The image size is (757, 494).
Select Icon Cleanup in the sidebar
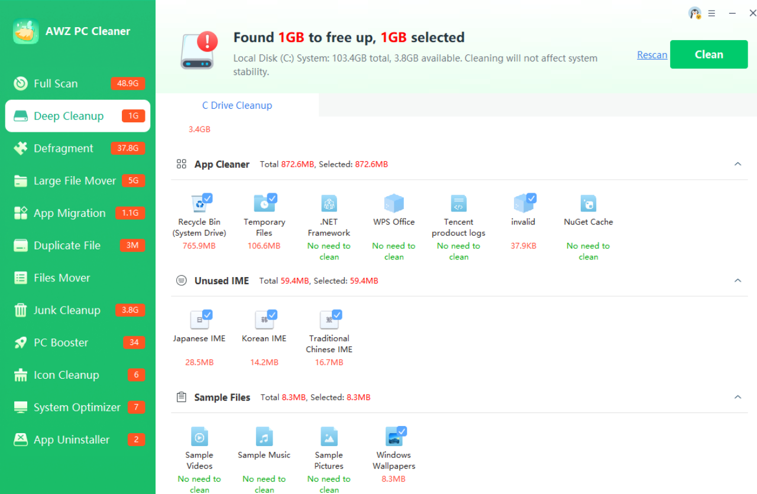[77, 375]
